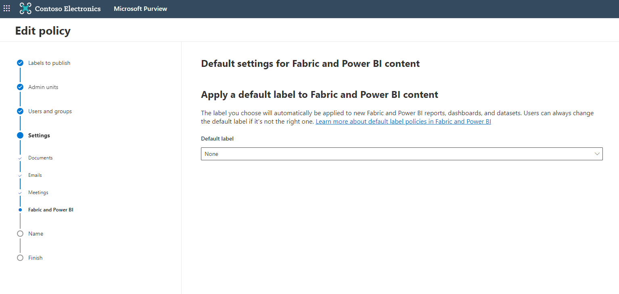Jump to the Finish step label
The width and height of the screenshot is (619, 294).
36,258
